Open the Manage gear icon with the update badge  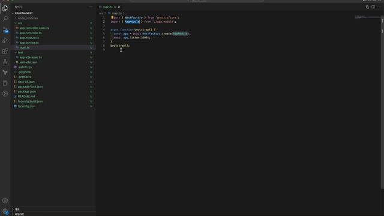(5, 211)
